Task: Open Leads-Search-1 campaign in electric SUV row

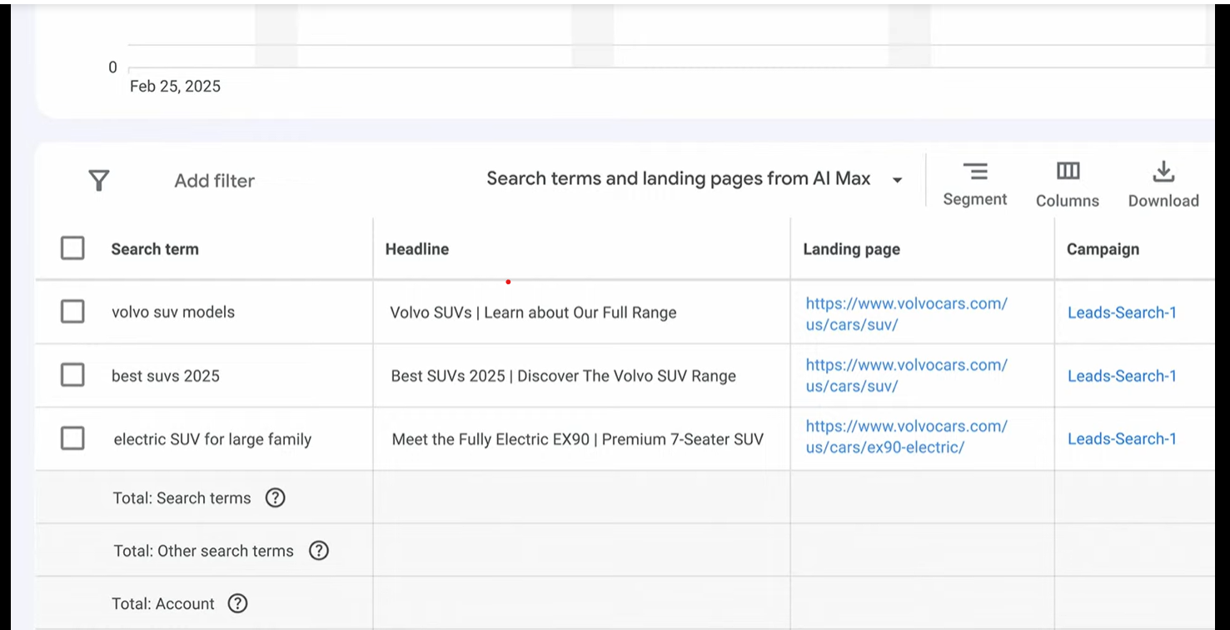Action: [x=1122, y=438]
